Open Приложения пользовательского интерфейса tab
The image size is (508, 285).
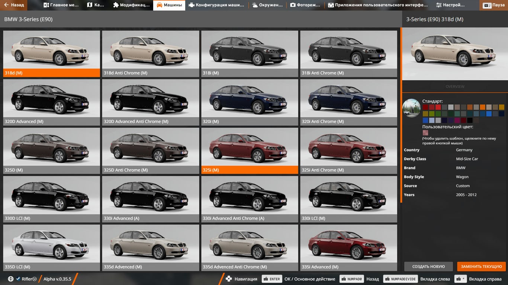(377, 5)
